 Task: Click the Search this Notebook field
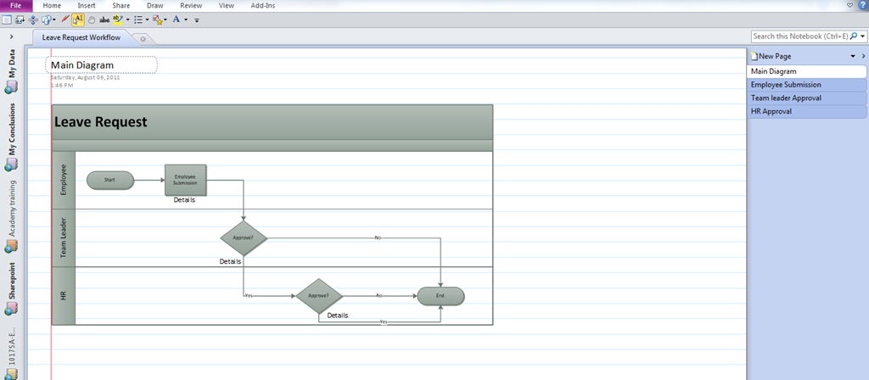pyautogui.click(x=799, y=36)
